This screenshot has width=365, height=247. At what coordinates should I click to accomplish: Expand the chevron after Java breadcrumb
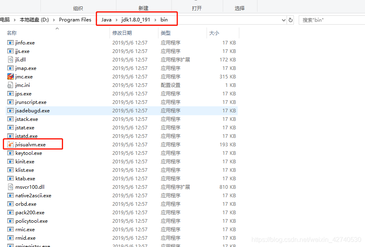(x=116, y=20)
